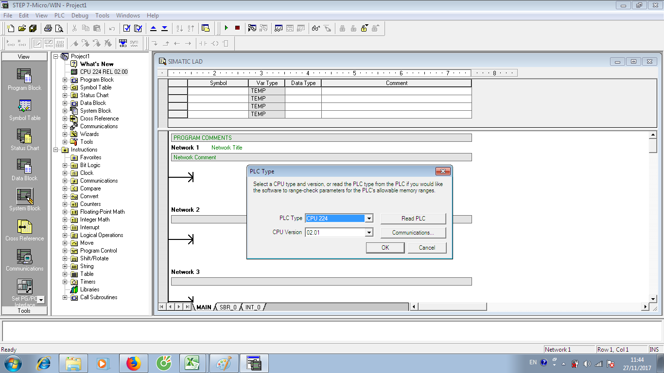664x373 pixels.
Task: Switch to the Status Chart view
Action: coord(24,138)
